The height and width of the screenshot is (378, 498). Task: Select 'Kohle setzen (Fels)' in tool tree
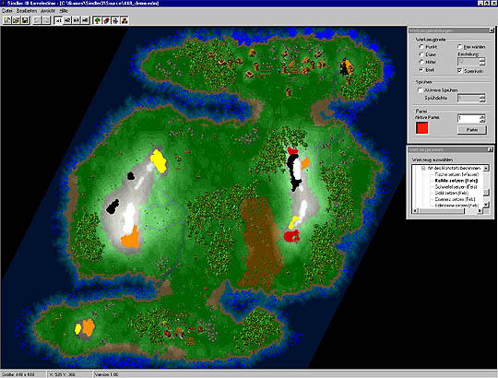click(x=456, y=181)
